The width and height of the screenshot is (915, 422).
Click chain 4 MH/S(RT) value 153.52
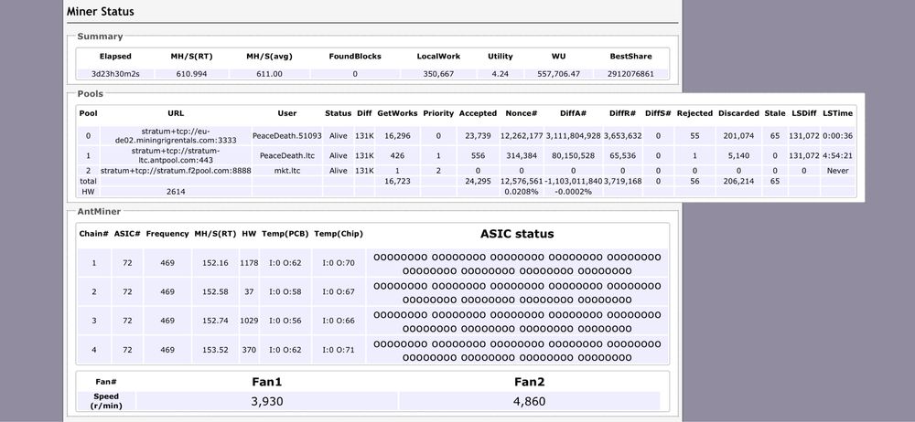pyautogui.click(x=215, y=350)
